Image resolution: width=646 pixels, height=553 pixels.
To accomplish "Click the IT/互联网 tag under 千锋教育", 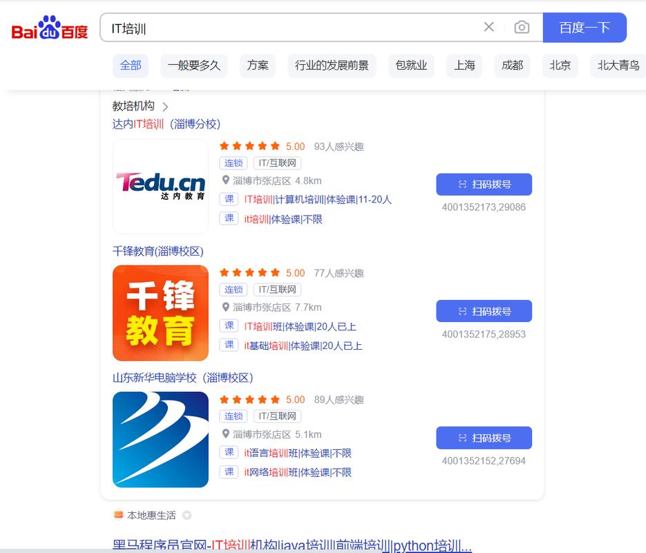I will coord(277,290).
